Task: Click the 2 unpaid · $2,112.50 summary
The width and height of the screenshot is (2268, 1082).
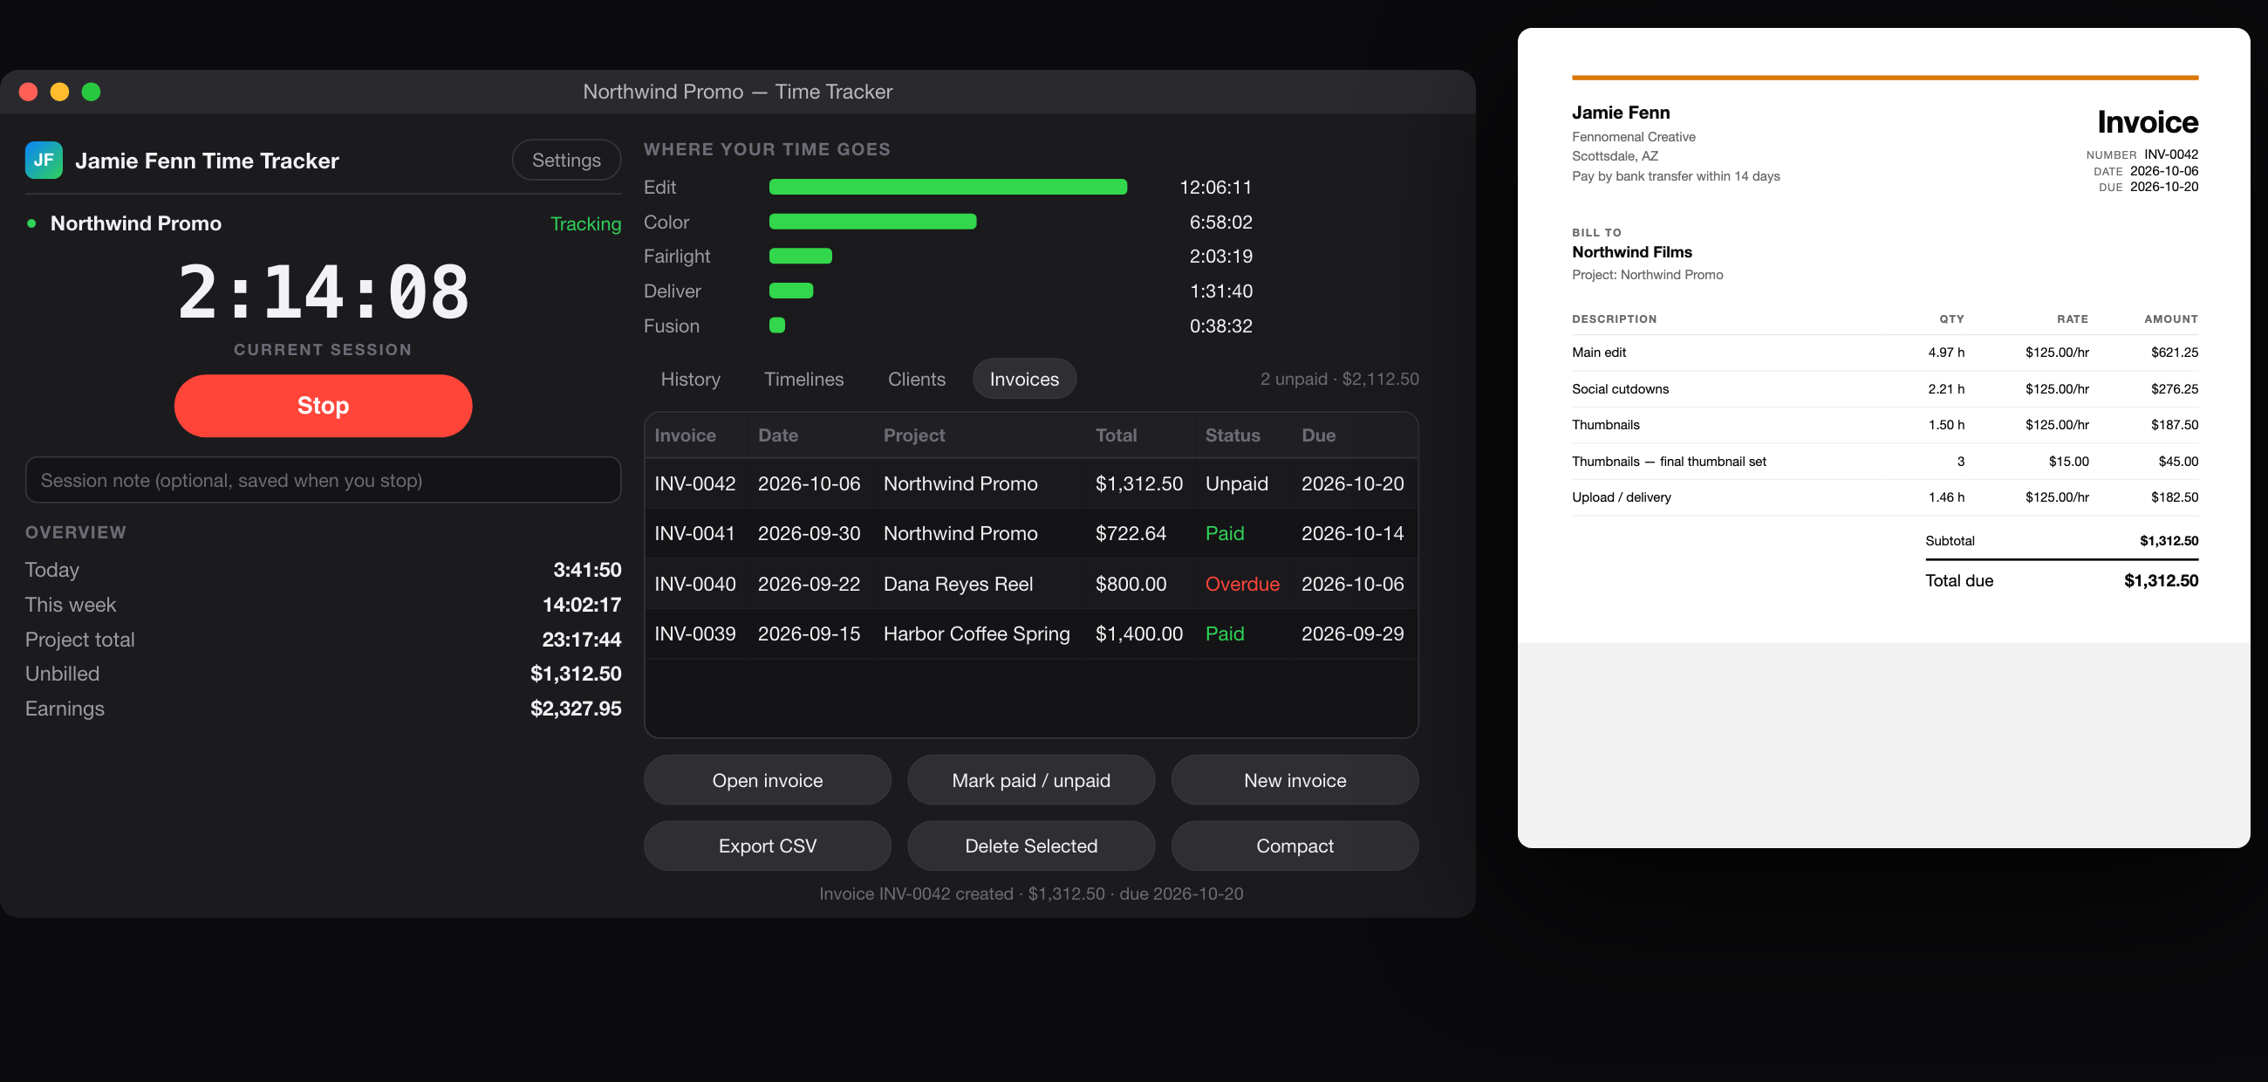Action: (x=1339, y=379)
